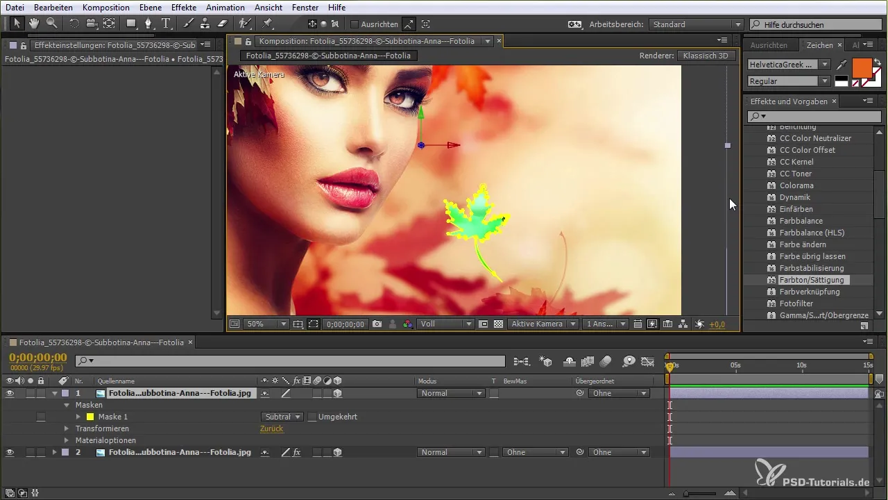Toggle the 3D layer switch for layer 2

point(337,452)
